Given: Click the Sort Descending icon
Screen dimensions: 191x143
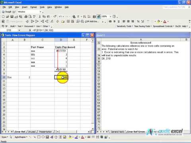Looking at the screenshot, I should click(89, 17).
